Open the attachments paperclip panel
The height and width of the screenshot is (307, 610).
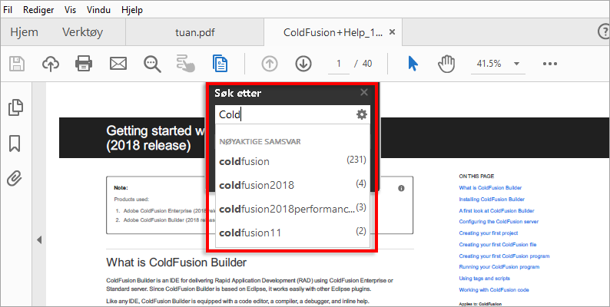pyautogui.click(x=15, y=179)
